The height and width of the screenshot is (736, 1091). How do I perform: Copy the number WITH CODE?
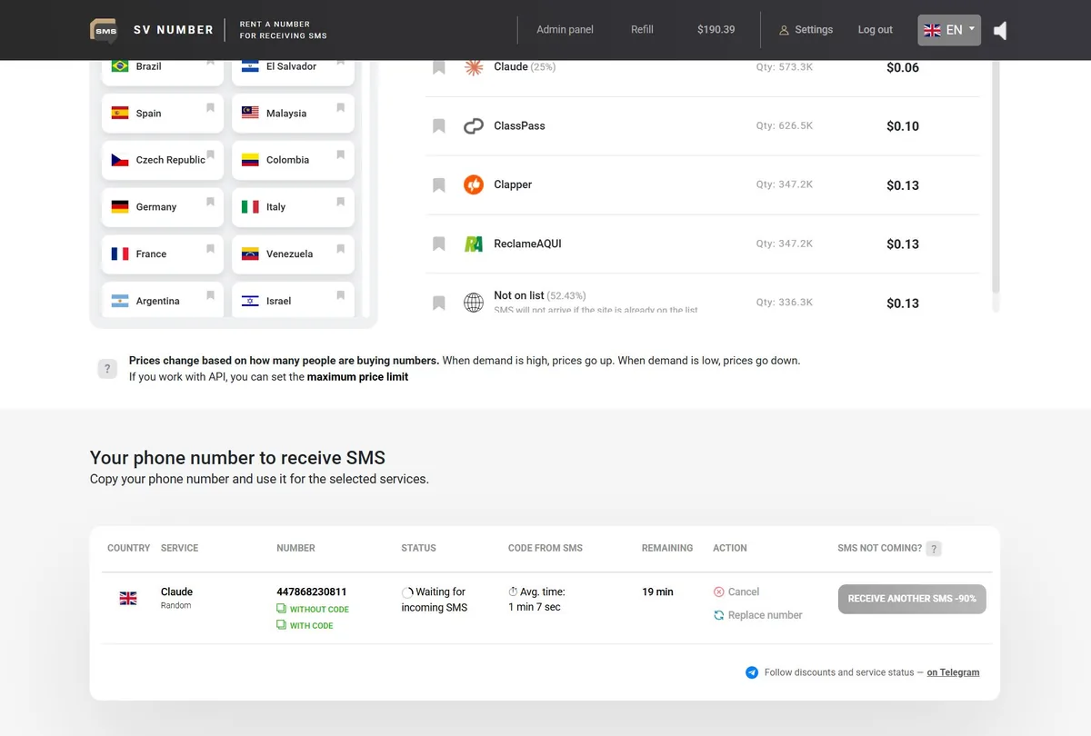[305, 625]
